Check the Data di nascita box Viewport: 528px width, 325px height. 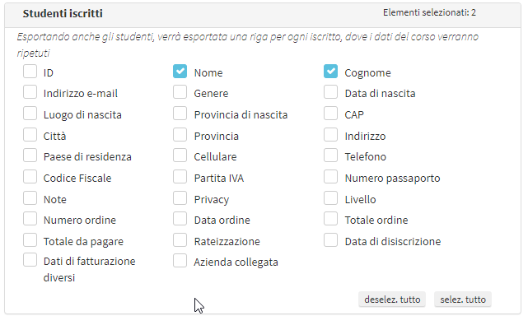(x=330, y=92)
